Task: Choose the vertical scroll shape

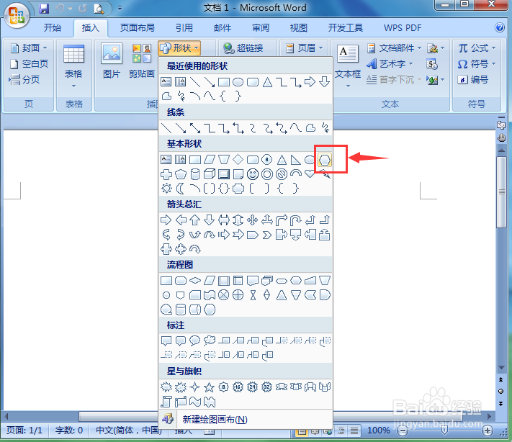Action: click(166, 402)
